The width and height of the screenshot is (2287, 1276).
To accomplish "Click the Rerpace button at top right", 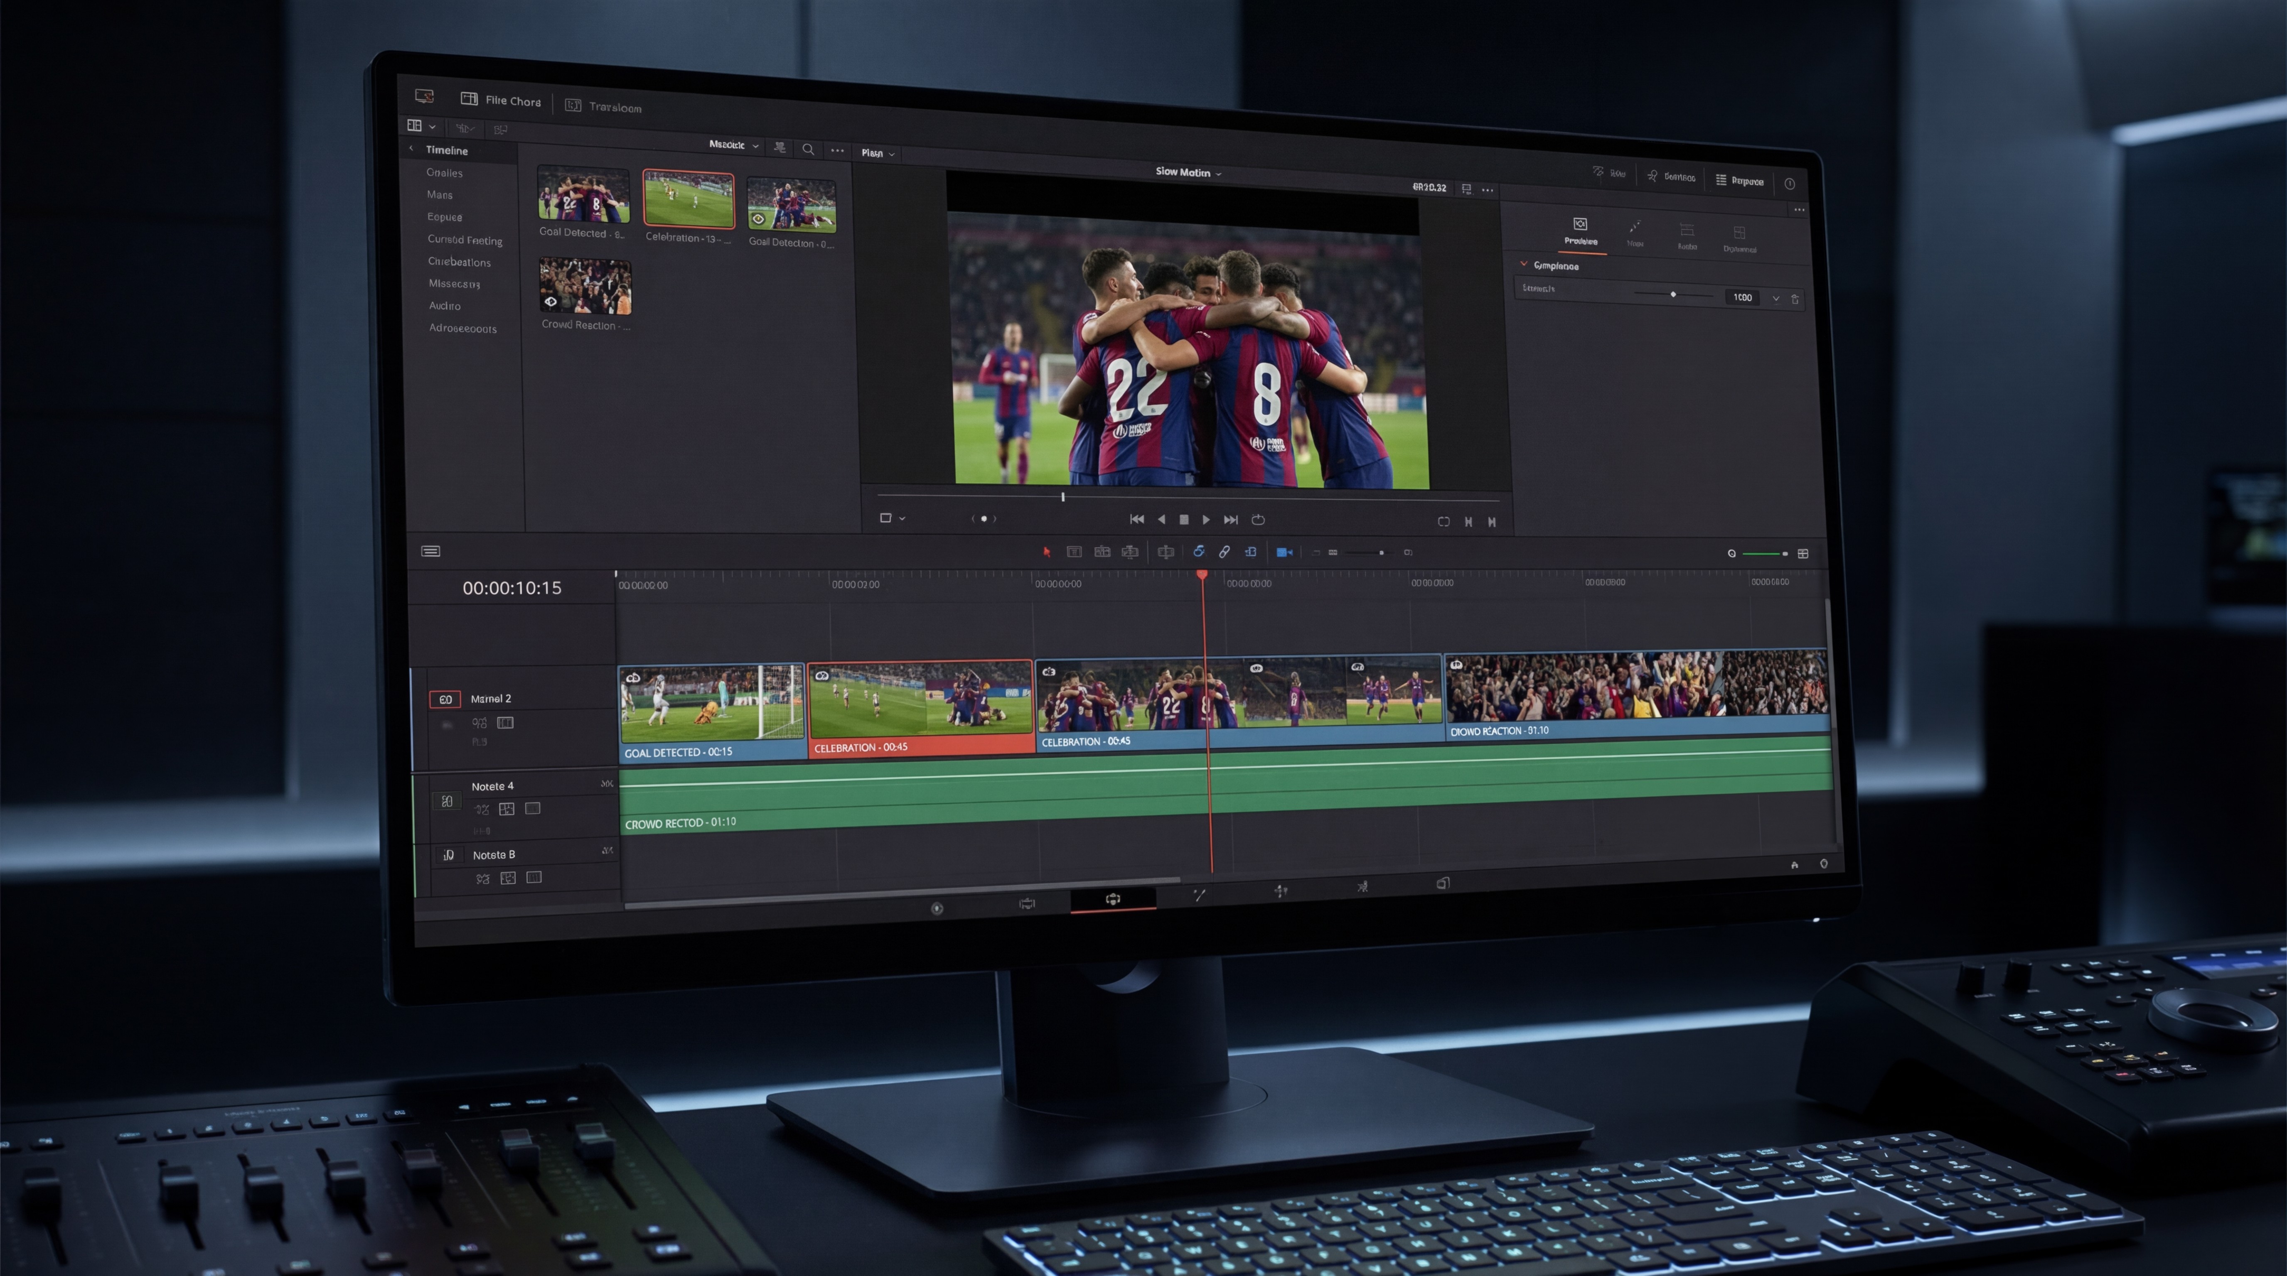I will 1739,181.
